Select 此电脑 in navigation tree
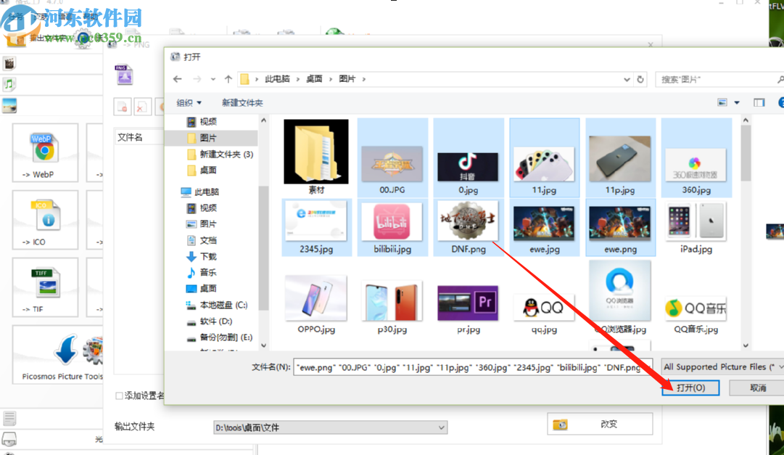 [x=200, y=192]
